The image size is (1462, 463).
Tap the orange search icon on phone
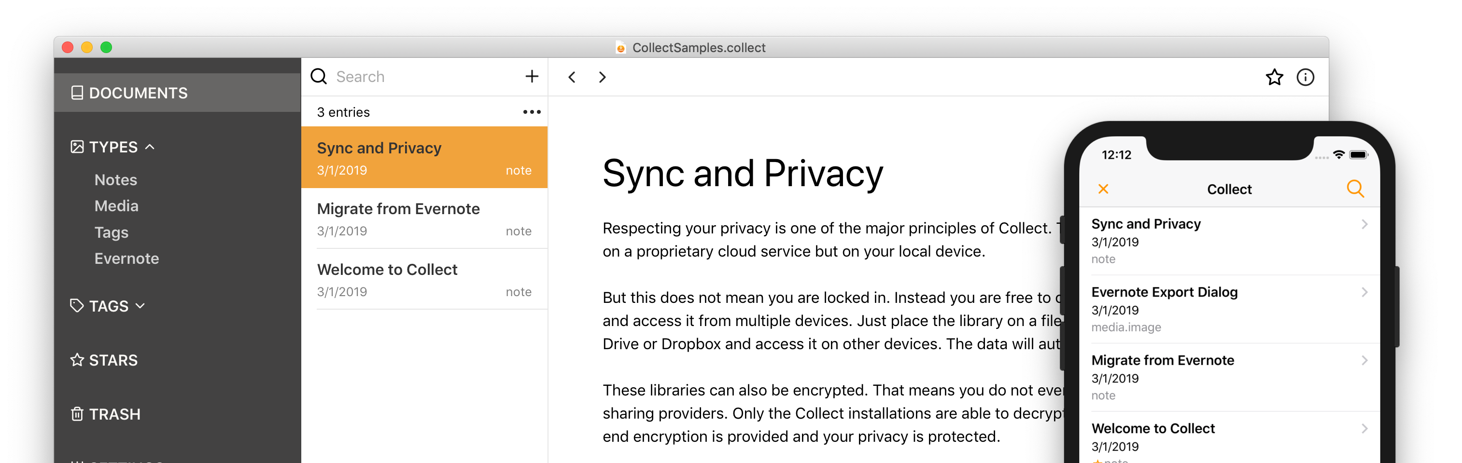click(x=1355, y=189)
